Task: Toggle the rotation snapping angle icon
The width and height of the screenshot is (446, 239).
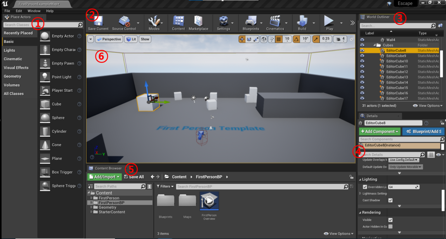Action: [296, 39]
